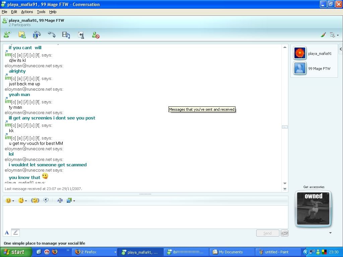The image size is (343, 257).
Task: Click the paintbrush color scheme icon
Action: pos(323,35)
